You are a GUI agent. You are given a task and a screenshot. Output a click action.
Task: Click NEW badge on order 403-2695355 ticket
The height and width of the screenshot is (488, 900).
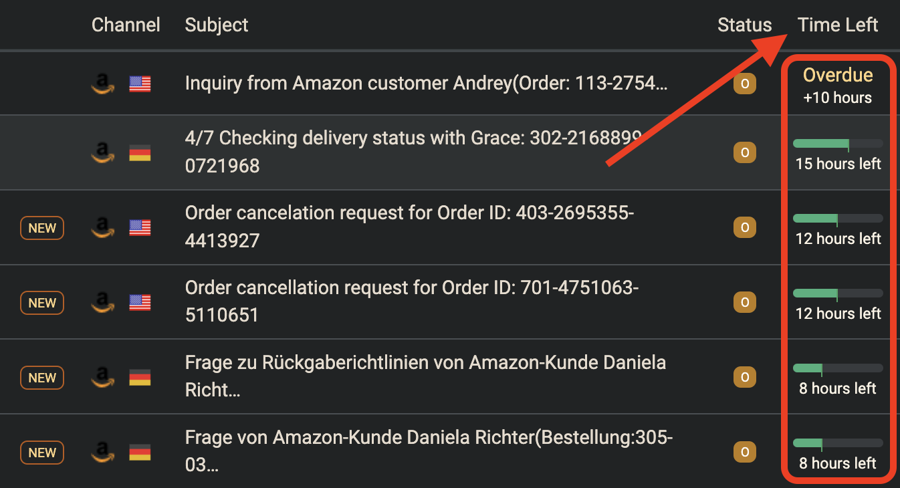click(42, 228)
